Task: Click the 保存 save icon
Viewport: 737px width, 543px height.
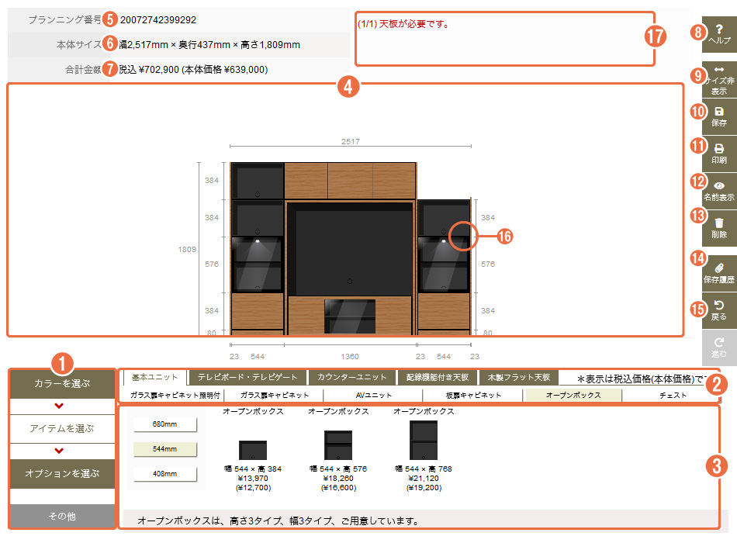Action: [x=719, y=116]
